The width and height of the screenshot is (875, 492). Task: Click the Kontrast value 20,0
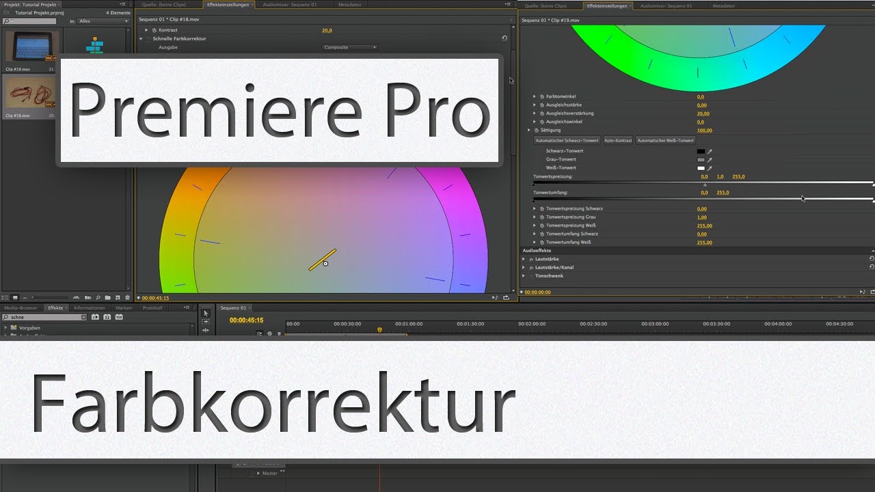327,30
